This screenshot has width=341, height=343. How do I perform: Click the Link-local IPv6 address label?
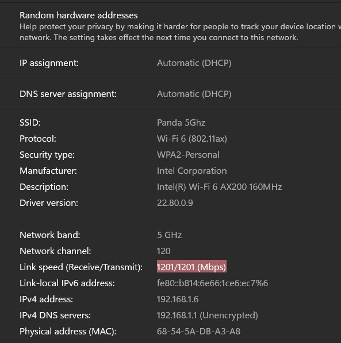tap(67, 283)
